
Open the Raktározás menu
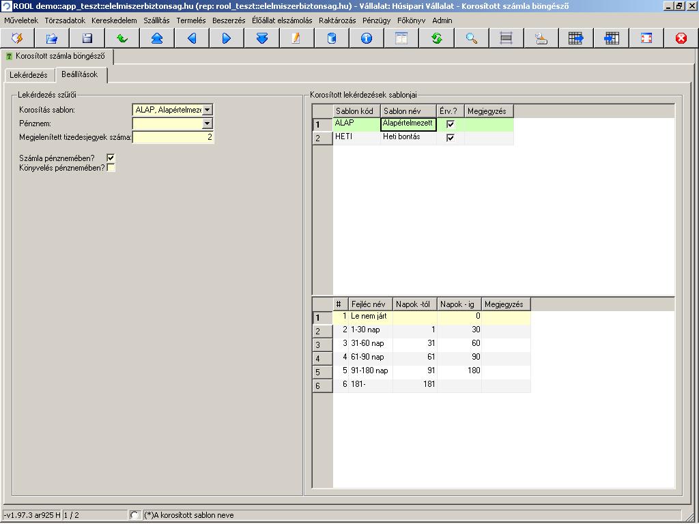337,20
